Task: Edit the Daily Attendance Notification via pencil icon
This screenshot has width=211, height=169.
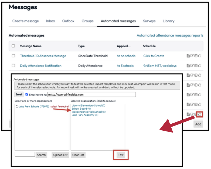Action: coord(192,66)
